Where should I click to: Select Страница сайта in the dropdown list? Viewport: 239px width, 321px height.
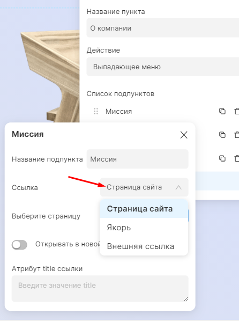144,209
